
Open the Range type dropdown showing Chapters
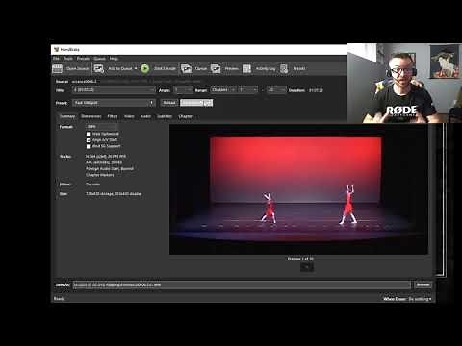pyautogui.click(x=223, y=90)
